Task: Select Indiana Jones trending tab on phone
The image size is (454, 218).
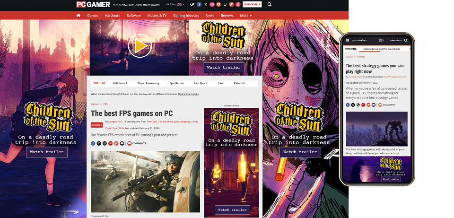Action: click(x=382, y=49)
